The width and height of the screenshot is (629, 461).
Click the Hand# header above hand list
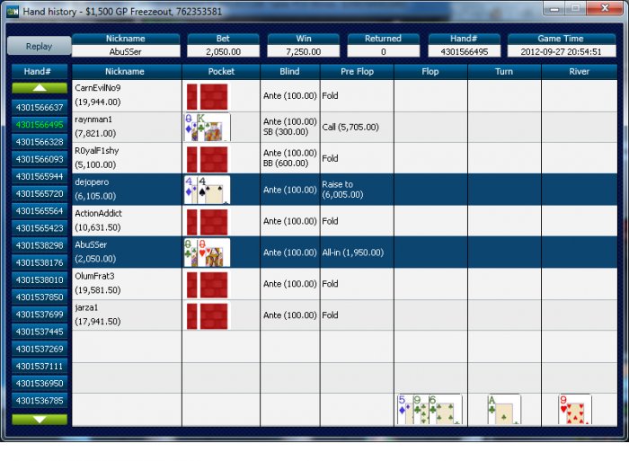38,71
